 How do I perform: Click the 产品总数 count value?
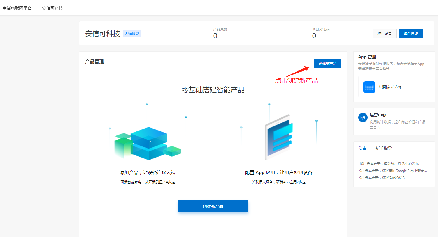[x=215, y=36]
